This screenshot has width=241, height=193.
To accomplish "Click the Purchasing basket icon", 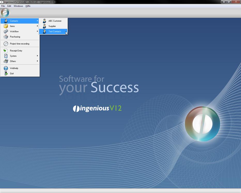I will pos(6,37).
